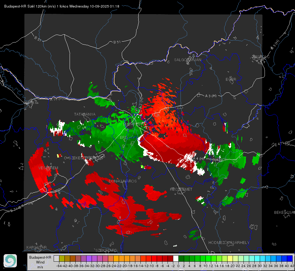The height and width of the screenshot is (271, 295).
Task: Select the yellow legend swatch at 18
Action: pyautogui.click(x=230, y=259)
